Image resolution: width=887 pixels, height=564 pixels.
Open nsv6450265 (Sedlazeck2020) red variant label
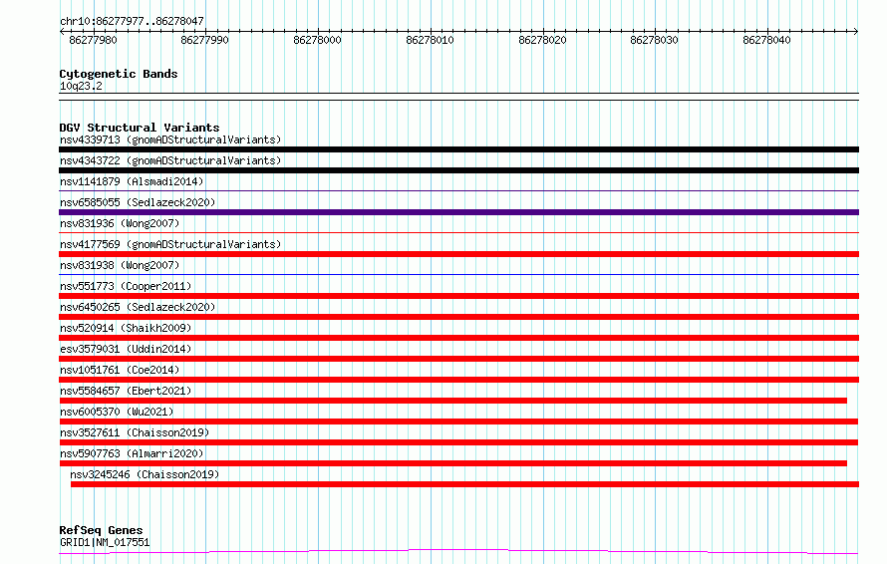(x=138, y=307)
